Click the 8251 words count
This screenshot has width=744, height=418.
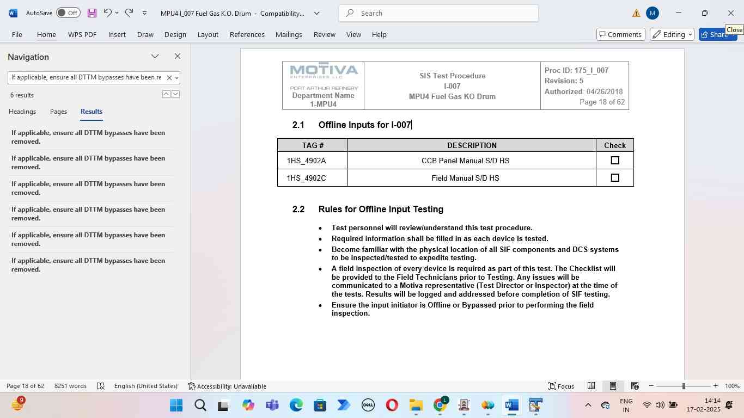tap(70, 386)
